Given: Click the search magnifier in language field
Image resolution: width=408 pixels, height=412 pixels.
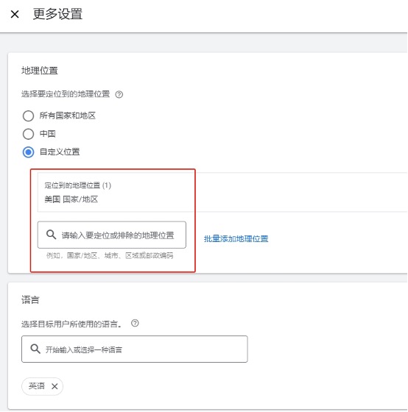Looking at the screenshot, I should (35, 349).
